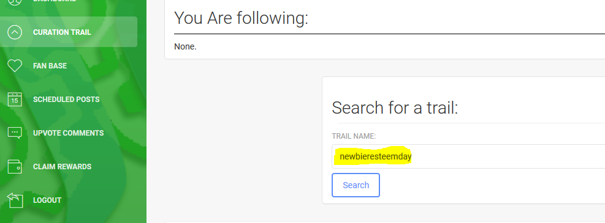Click the heart icon for Fan Base
The image size is (605, 223).
point(15,66)
